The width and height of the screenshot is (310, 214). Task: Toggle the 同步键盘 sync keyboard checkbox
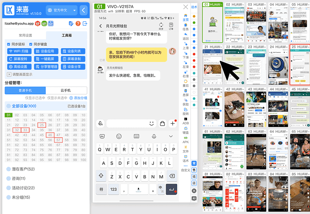point(31,44)
